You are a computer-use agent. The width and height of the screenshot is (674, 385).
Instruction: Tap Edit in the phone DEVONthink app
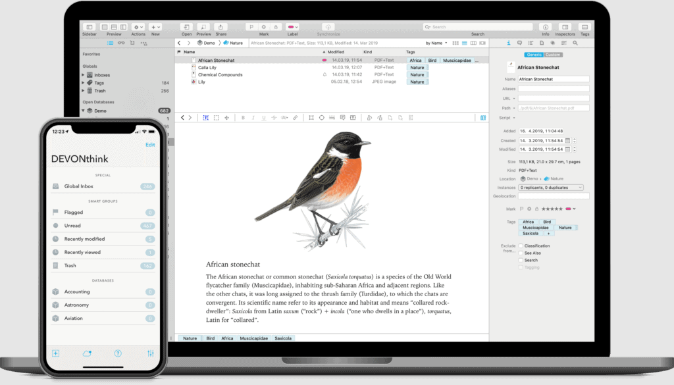click(x=150, y=145)
